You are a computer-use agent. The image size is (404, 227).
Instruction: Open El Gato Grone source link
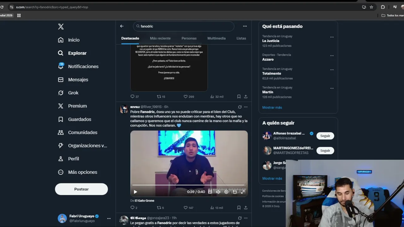[x=145, y=201]
